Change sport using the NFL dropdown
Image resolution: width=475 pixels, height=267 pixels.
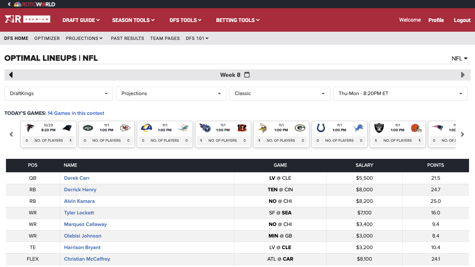(x=459, y=59)
